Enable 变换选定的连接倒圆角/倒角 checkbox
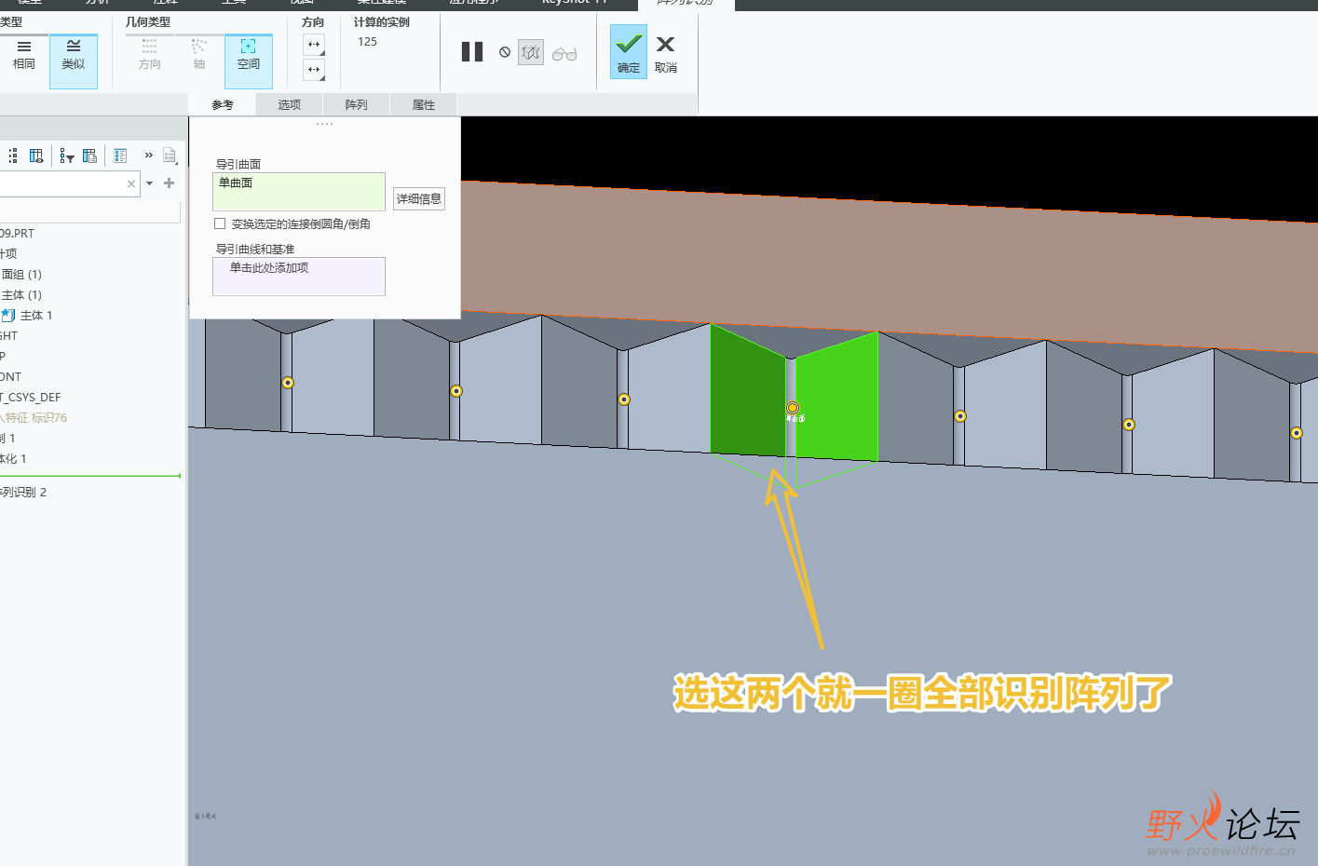The width and height of the screenshot is (1318, 866). tap(220, 223)
